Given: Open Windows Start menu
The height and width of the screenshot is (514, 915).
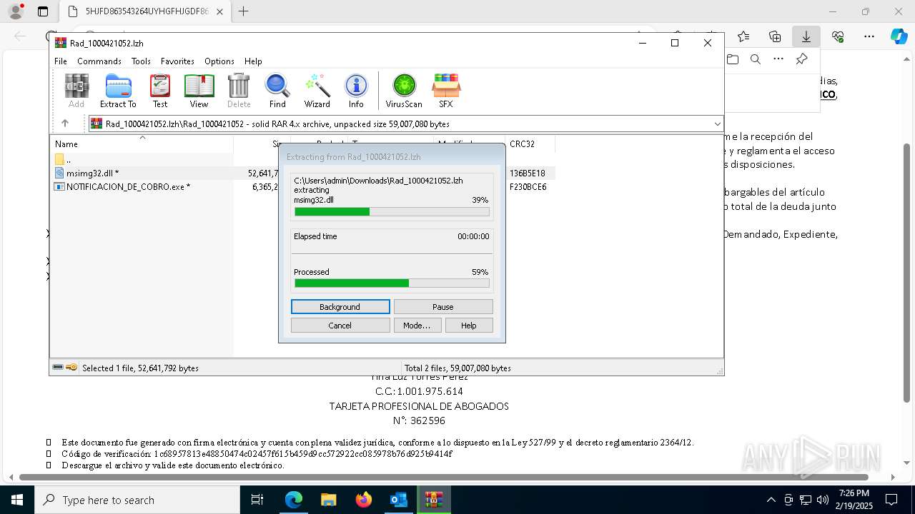Looking at the screenshot, I should click(x=16, y=500).
